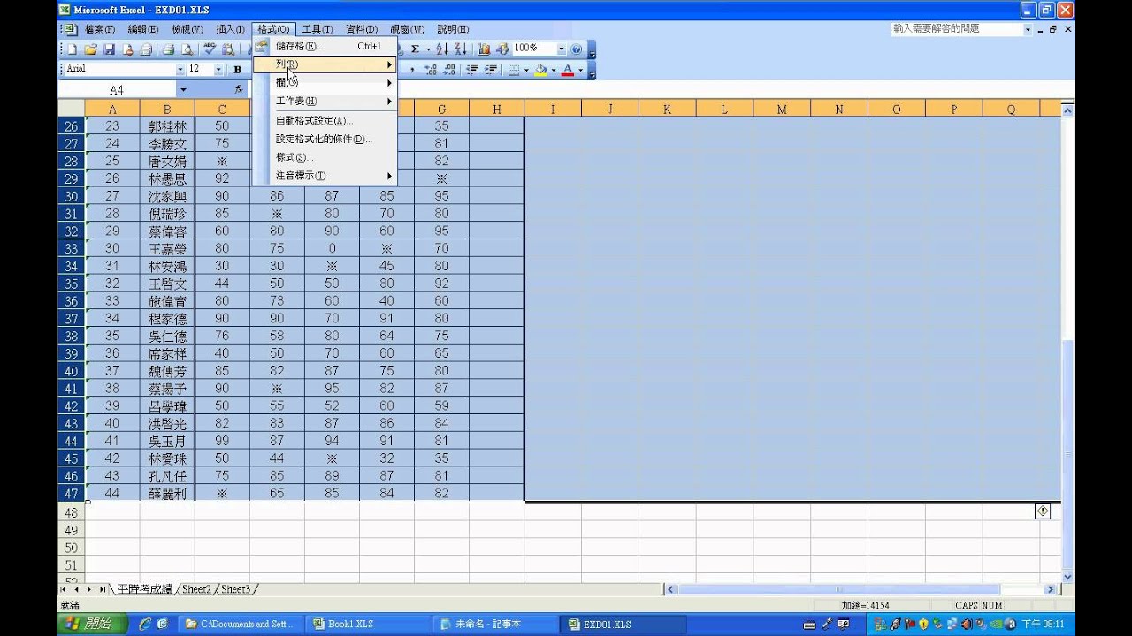Apply Comma Style from the formatting toolbar
1132x636 pixels.
(x=412, y=70)
